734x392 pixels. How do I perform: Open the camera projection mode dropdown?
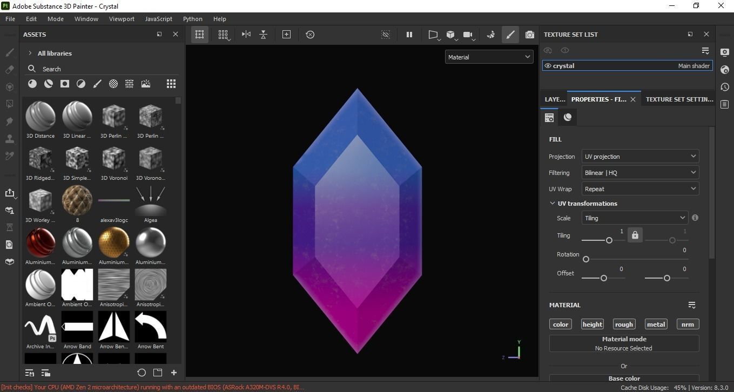pos(433,35)
